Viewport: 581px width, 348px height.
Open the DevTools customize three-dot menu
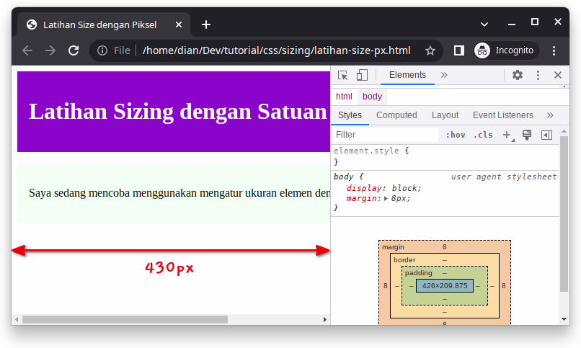(x=538, y=75)
